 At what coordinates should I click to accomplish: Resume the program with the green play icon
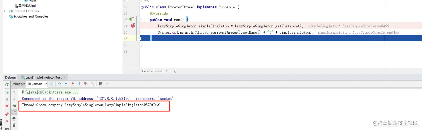tap(7, 92)
